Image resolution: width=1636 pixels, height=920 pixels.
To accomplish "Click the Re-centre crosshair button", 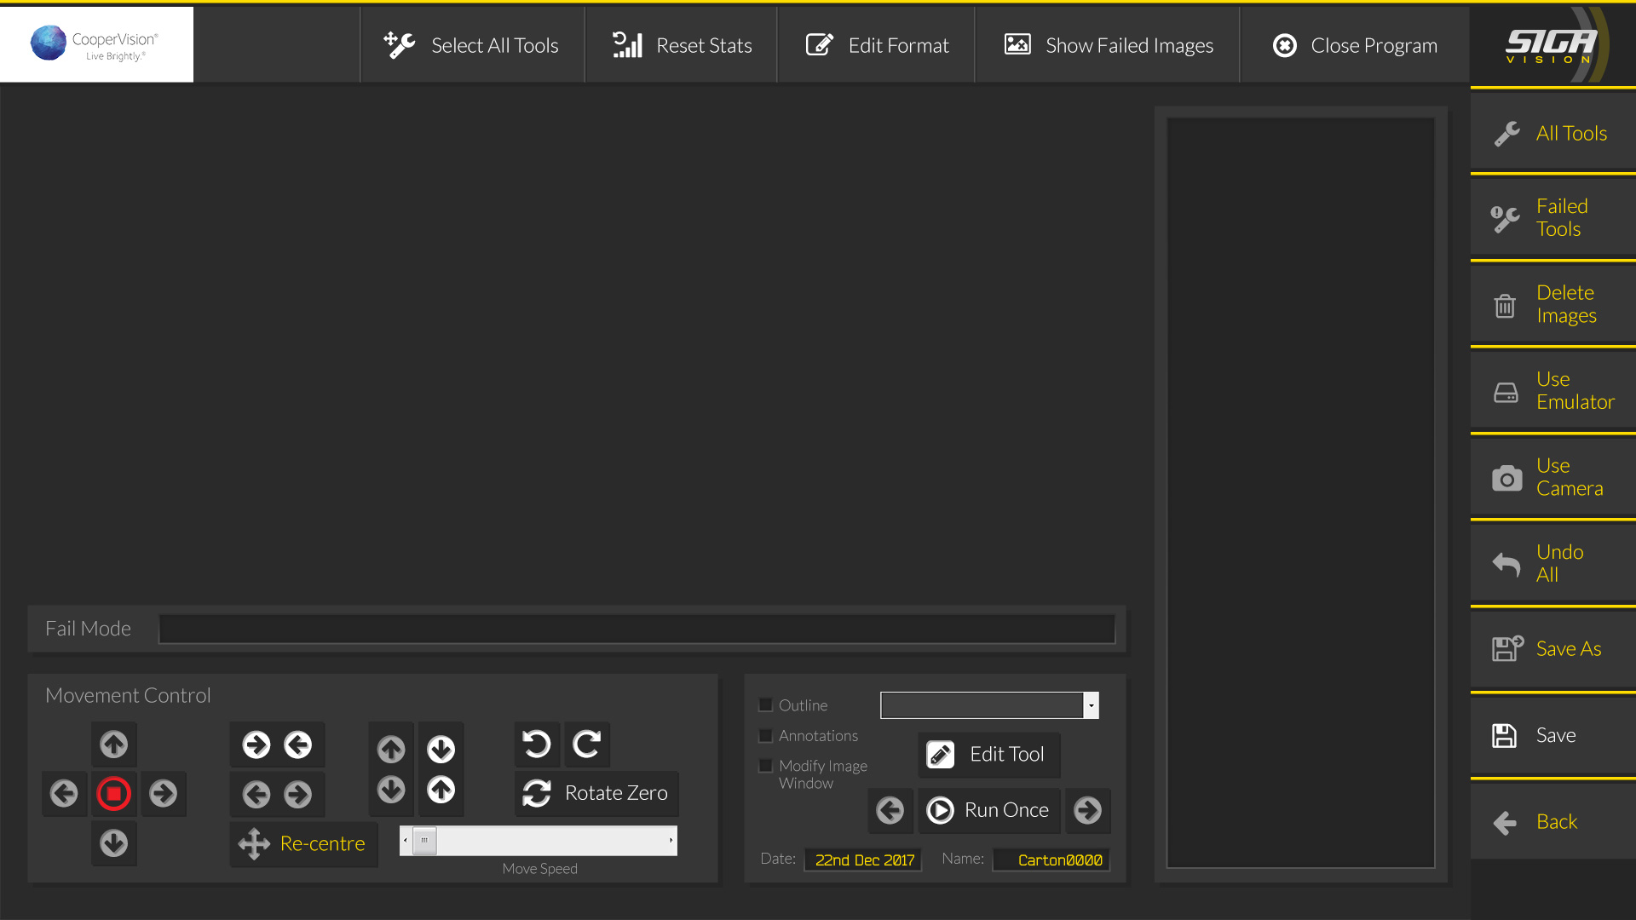I will [302, 843].
